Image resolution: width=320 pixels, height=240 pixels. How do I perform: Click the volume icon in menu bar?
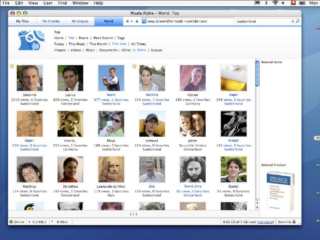[283, 3]
